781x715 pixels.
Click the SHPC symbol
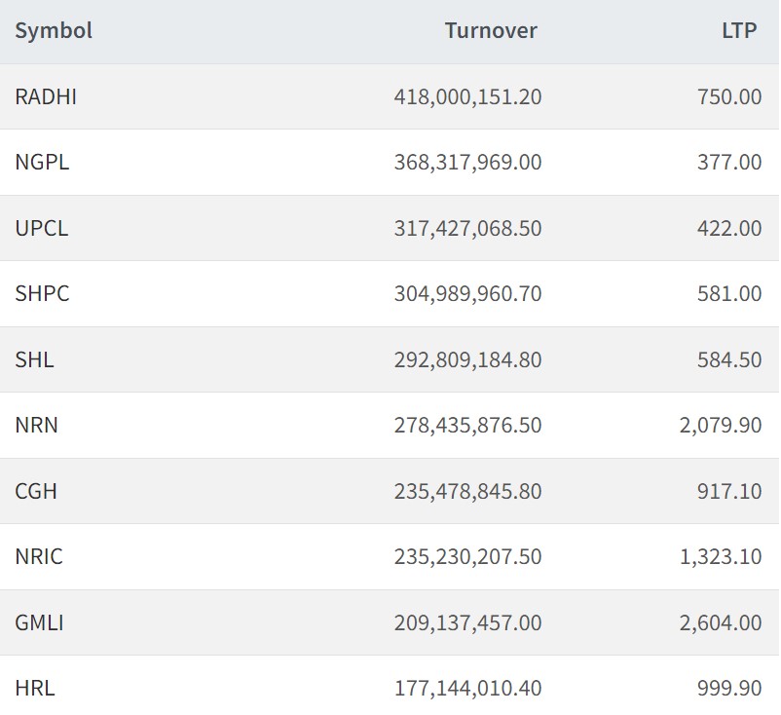pos(42,294)
